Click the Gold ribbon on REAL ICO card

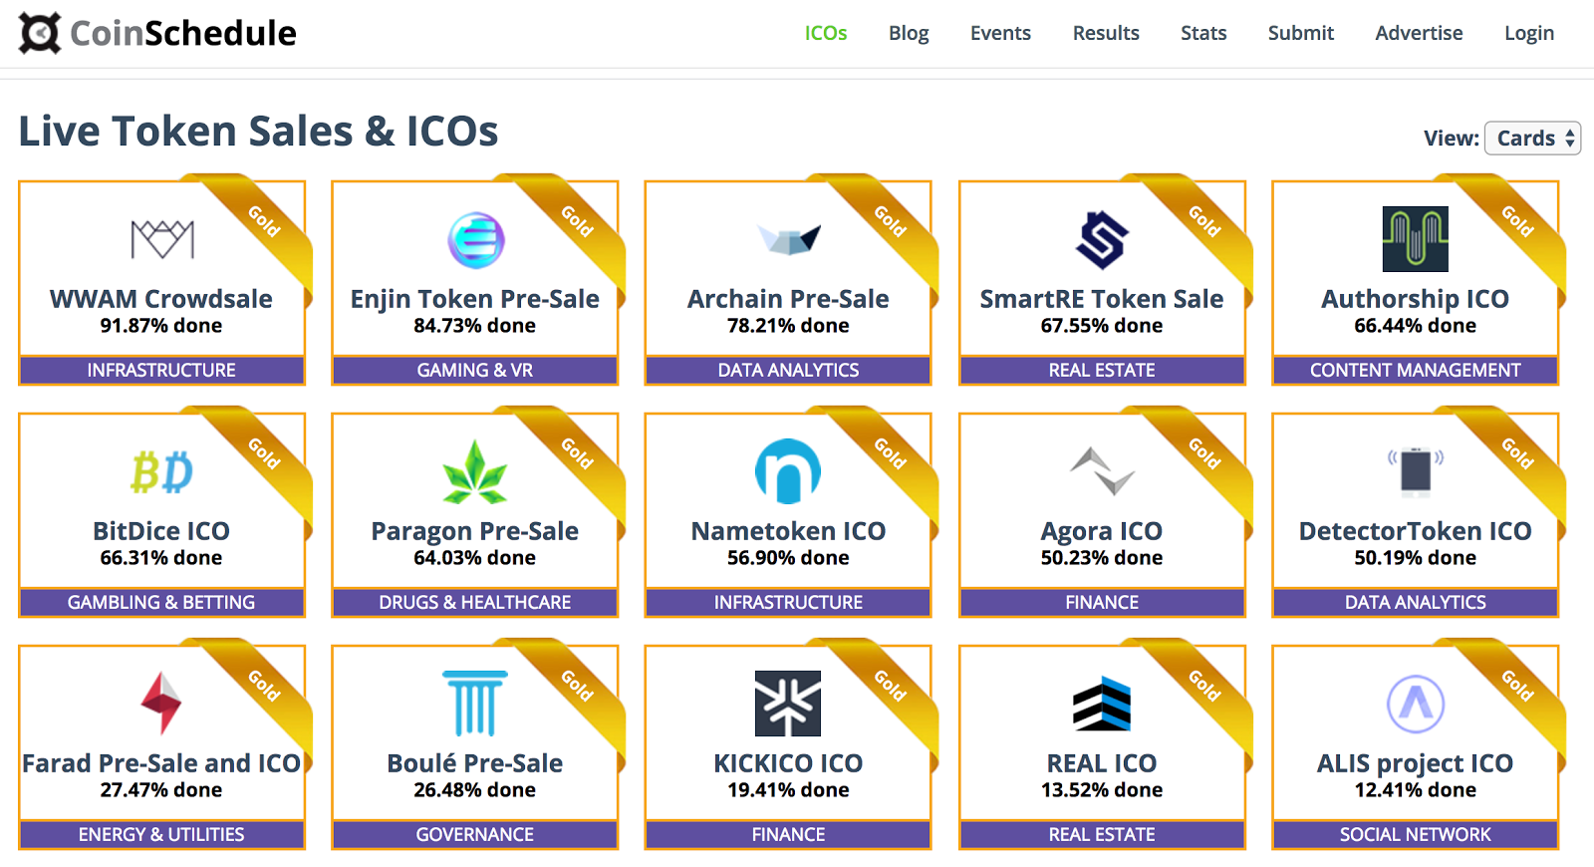(x=1203, y=686)
